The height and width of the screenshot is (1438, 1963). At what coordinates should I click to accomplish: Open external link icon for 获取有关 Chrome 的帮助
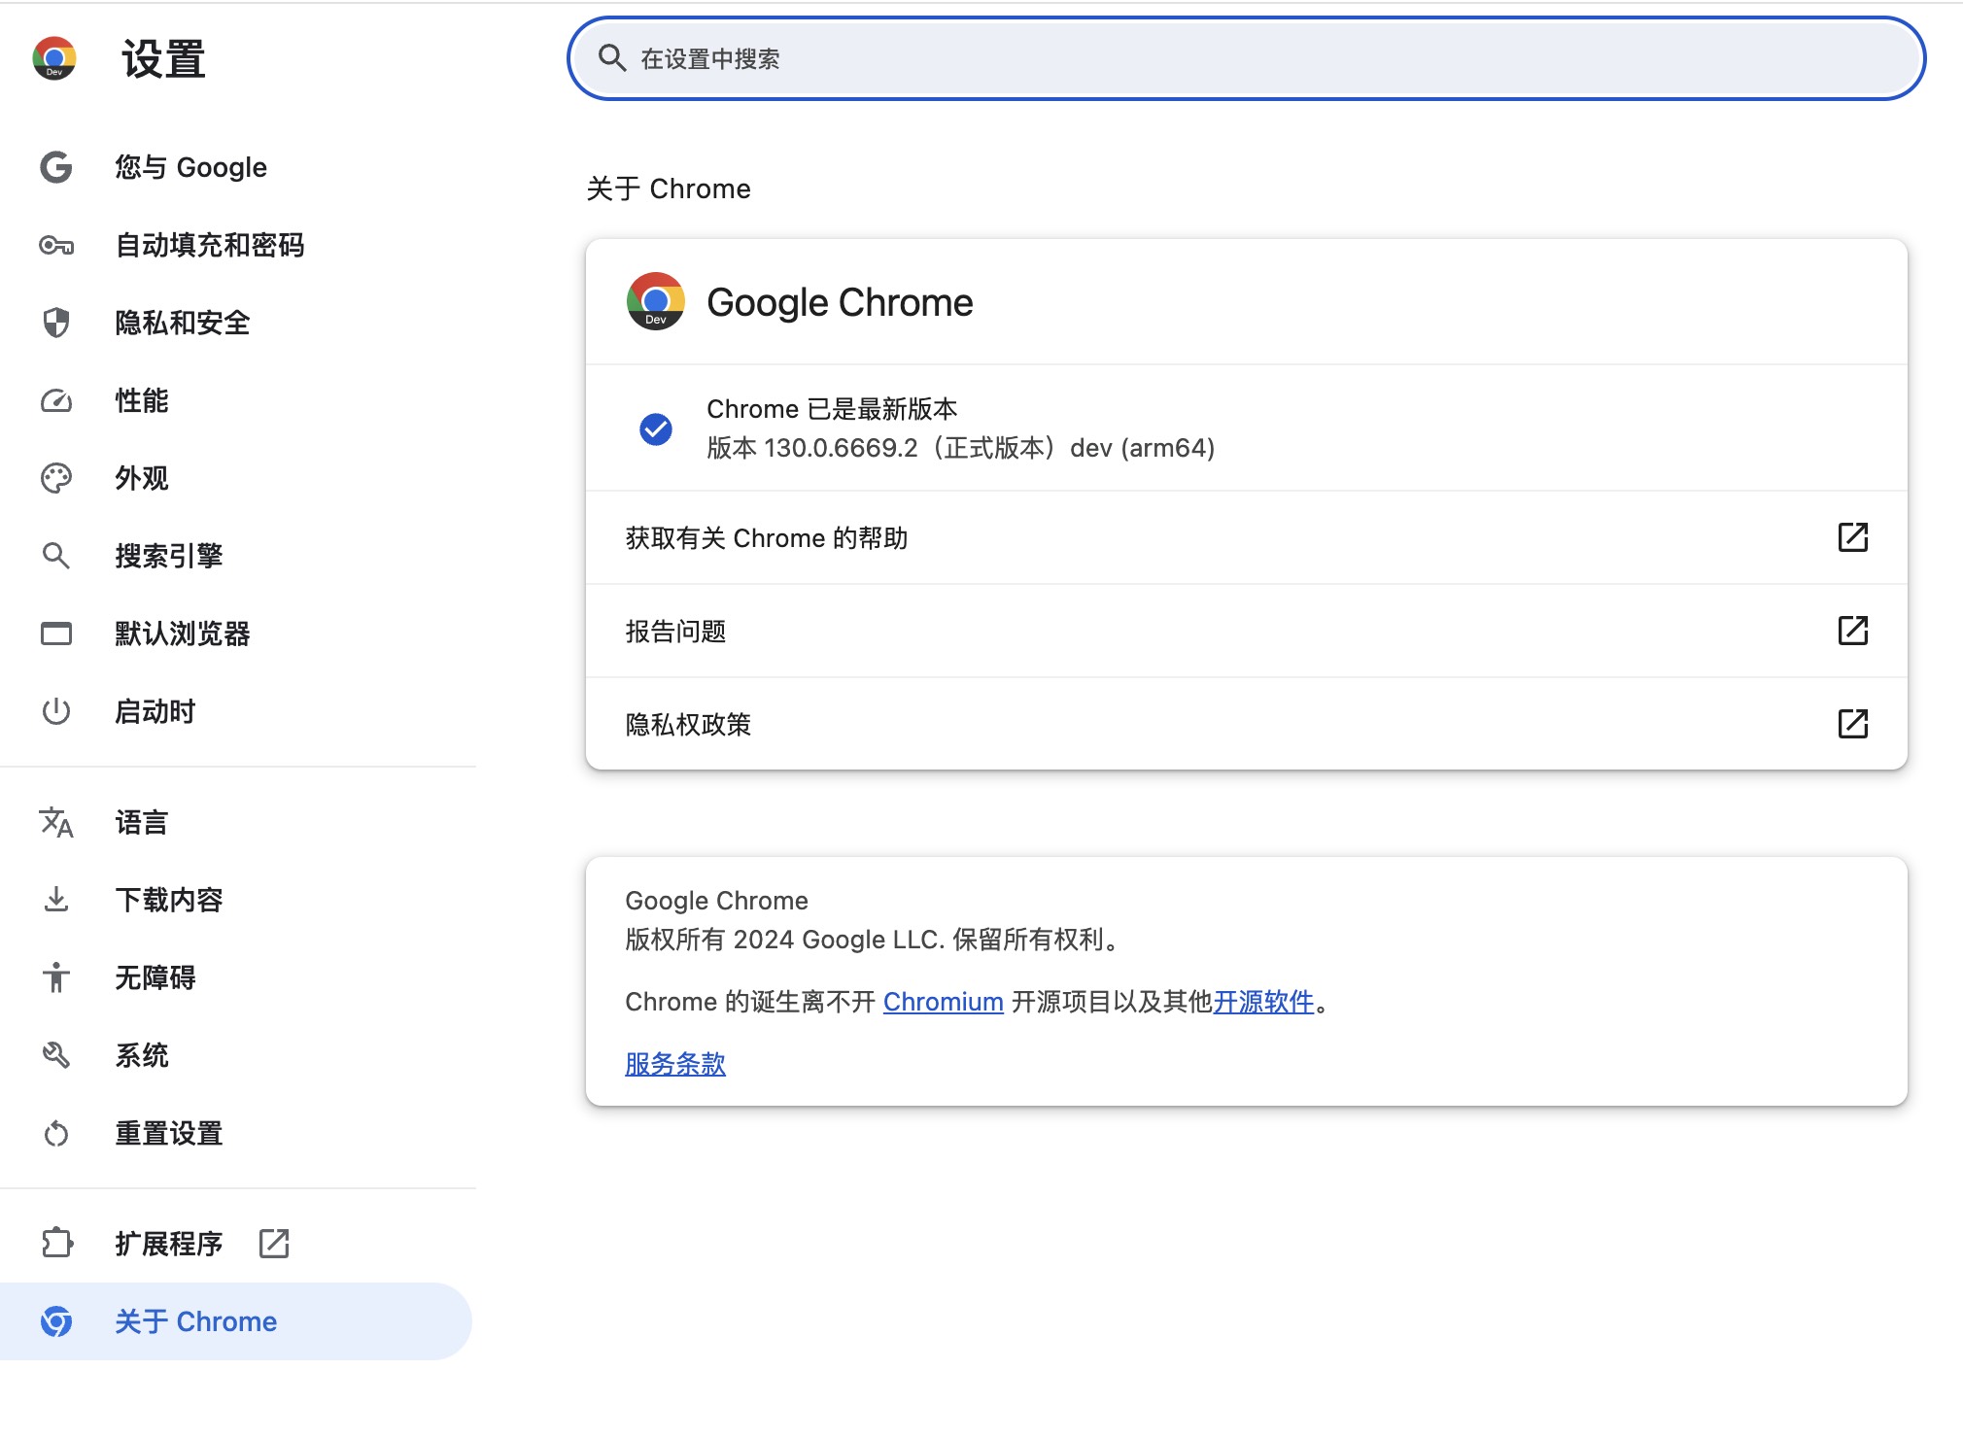(x=1853, y=537)
